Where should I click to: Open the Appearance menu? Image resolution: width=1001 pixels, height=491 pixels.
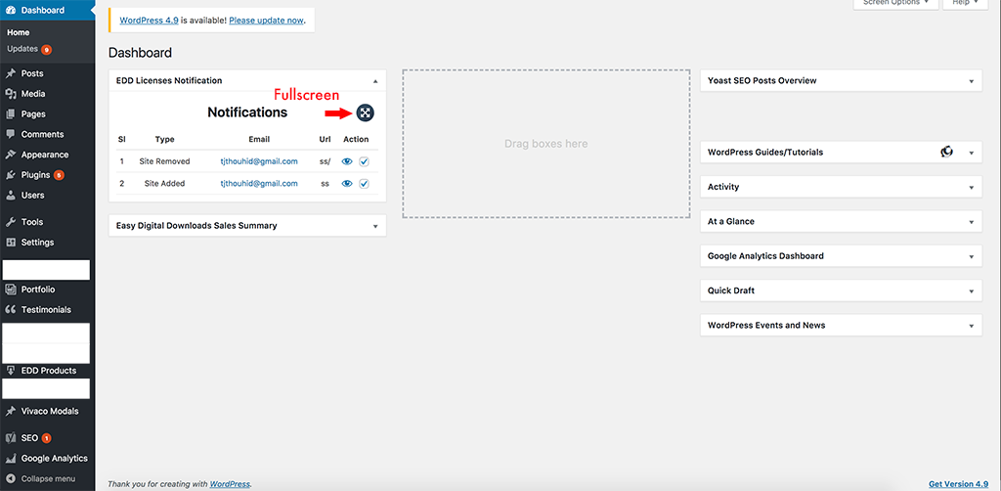click(47, 156)
